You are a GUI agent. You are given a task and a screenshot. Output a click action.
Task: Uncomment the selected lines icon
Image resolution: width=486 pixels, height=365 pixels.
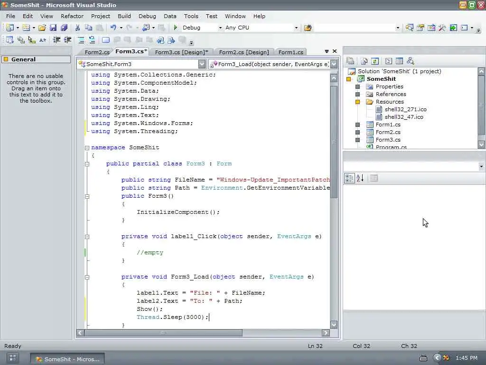92,40
